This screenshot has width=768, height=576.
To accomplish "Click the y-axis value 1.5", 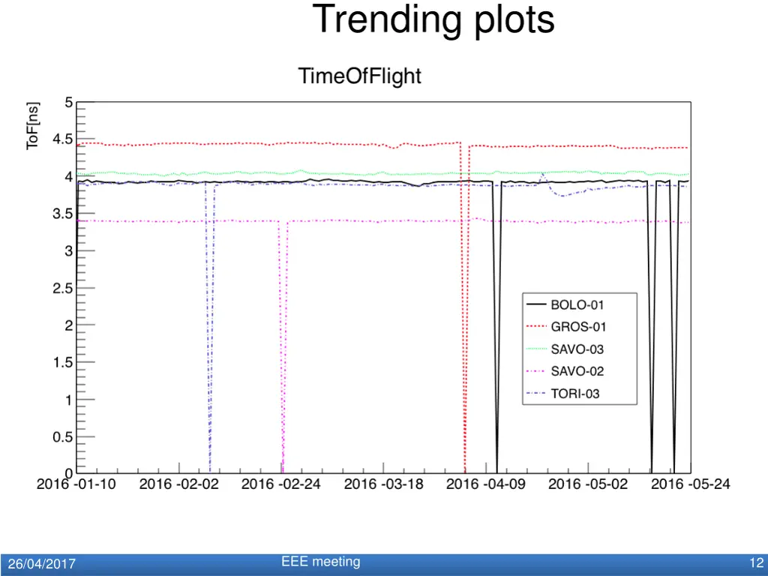I will click(63, 363).
